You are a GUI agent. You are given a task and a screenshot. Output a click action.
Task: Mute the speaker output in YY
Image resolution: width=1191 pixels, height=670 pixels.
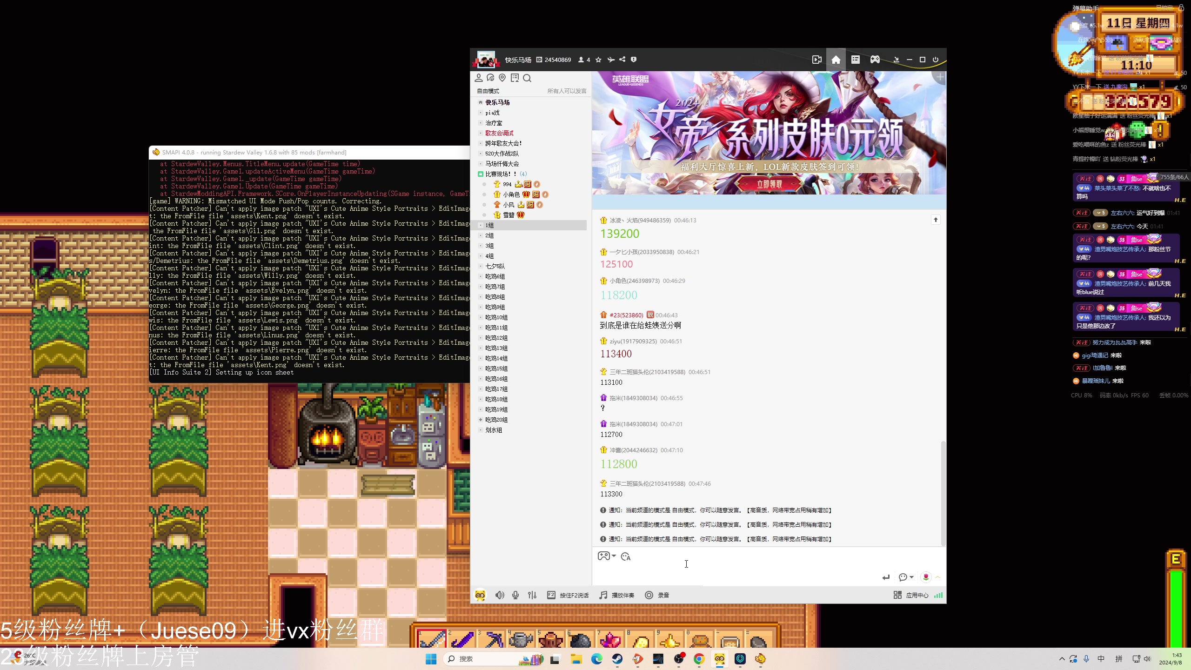pos(500,595)
